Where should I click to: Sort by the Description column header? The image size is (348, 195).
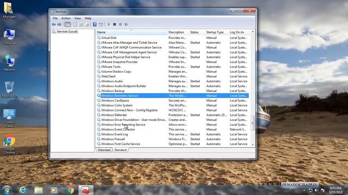point(178,32)
